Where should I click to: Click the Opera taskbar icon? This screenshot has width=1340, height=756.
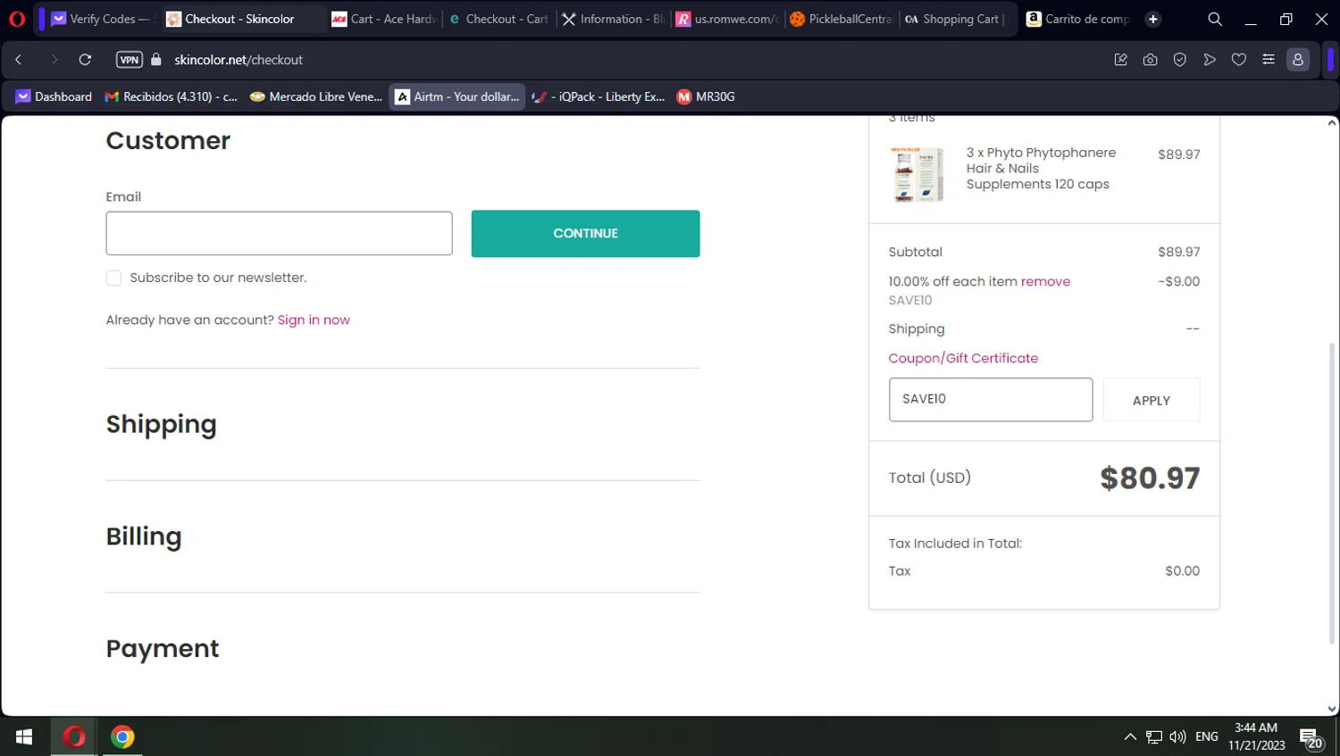[x=73, y=736]
